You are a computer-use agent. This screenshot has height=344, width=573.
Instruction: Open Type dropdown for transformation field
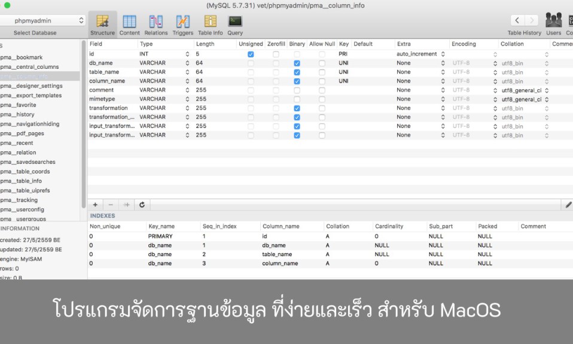(x=187, y=108)
